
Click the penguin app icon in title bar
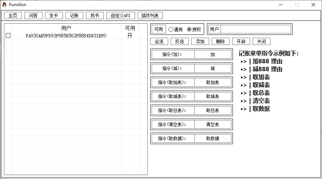point(4,5)
